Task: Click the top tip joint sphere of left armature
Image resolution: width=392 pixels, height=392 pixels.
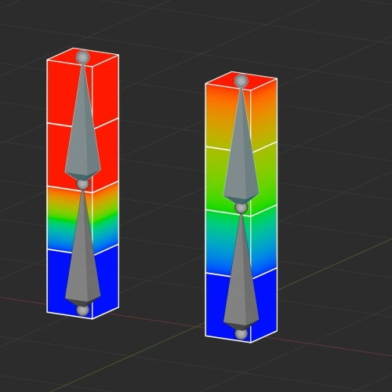Action: click(83, 57)
